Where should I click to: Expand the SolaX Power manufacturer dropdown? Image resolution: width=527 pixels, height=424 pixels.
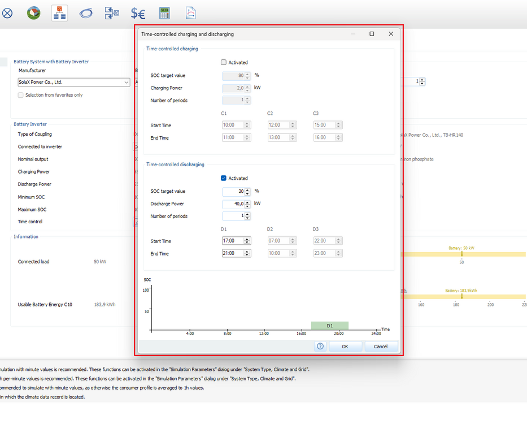point(126,83)
